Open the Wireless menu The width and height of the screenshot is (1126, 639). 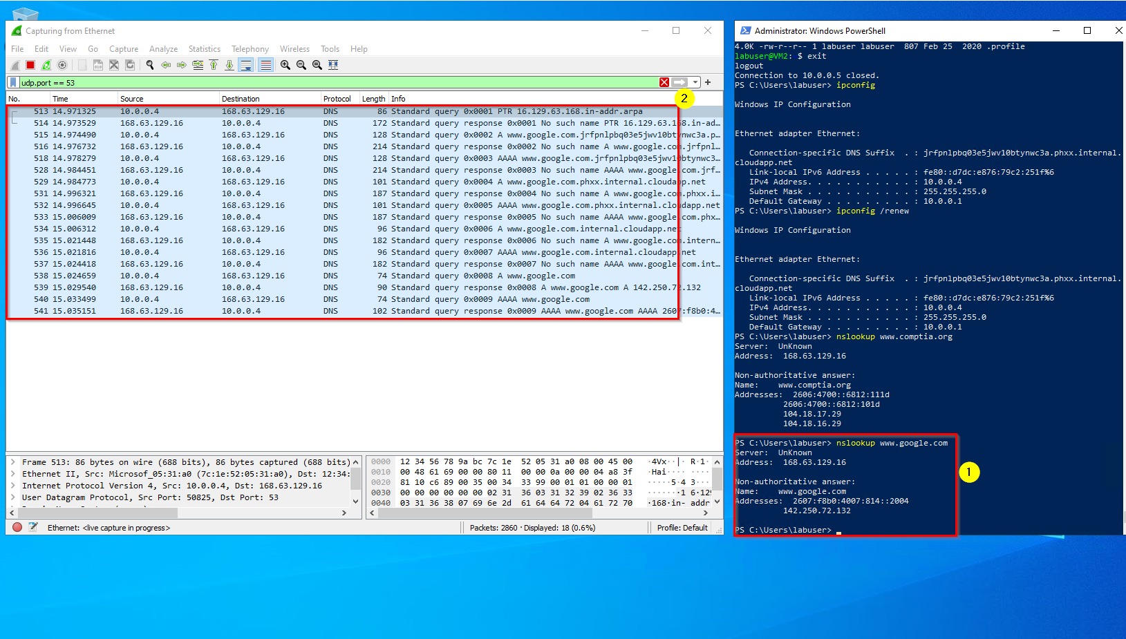click(x=294, y=49)
